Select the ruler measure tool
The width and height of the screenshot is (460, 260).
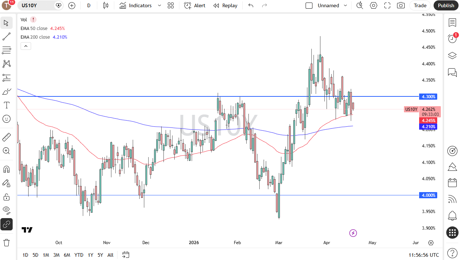7,137
